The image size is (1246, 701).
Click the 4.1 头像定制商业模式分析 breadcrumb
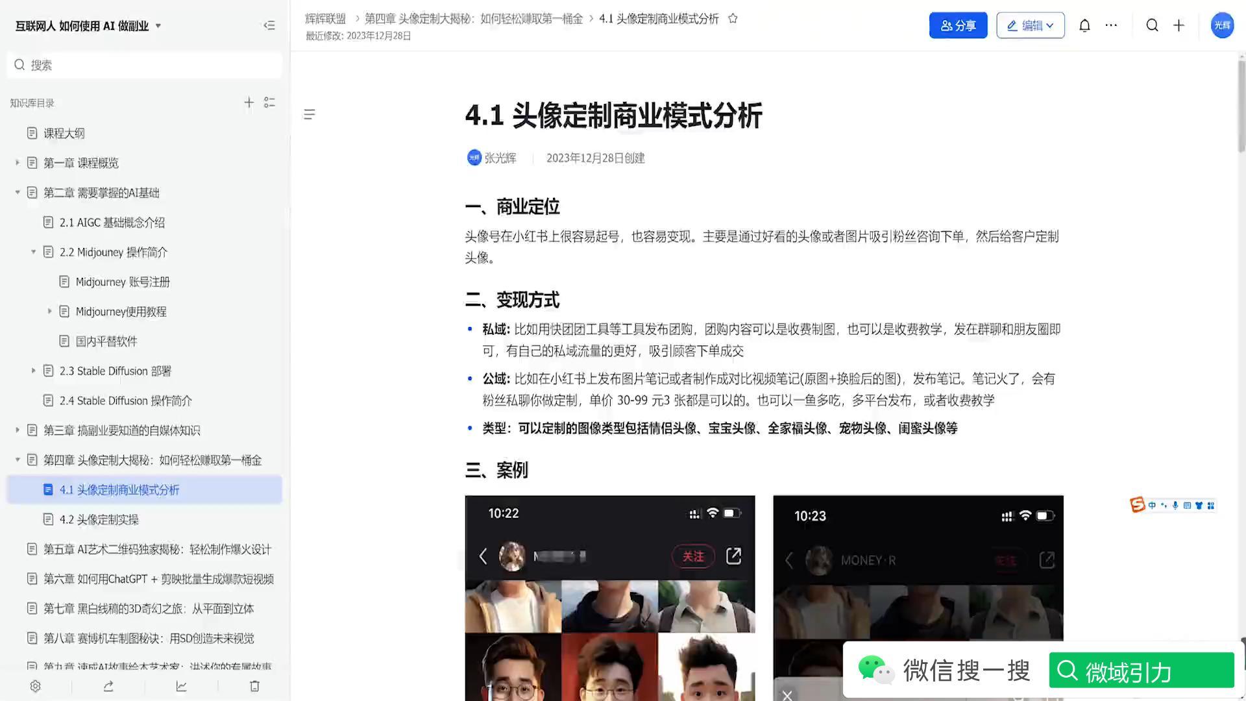click(x=659, y=19)
